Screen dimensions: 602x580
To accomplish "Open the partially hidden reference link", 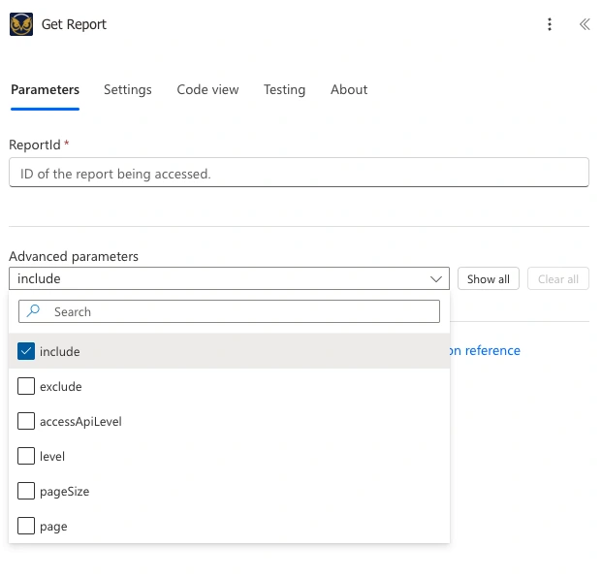I will (486, 350).
